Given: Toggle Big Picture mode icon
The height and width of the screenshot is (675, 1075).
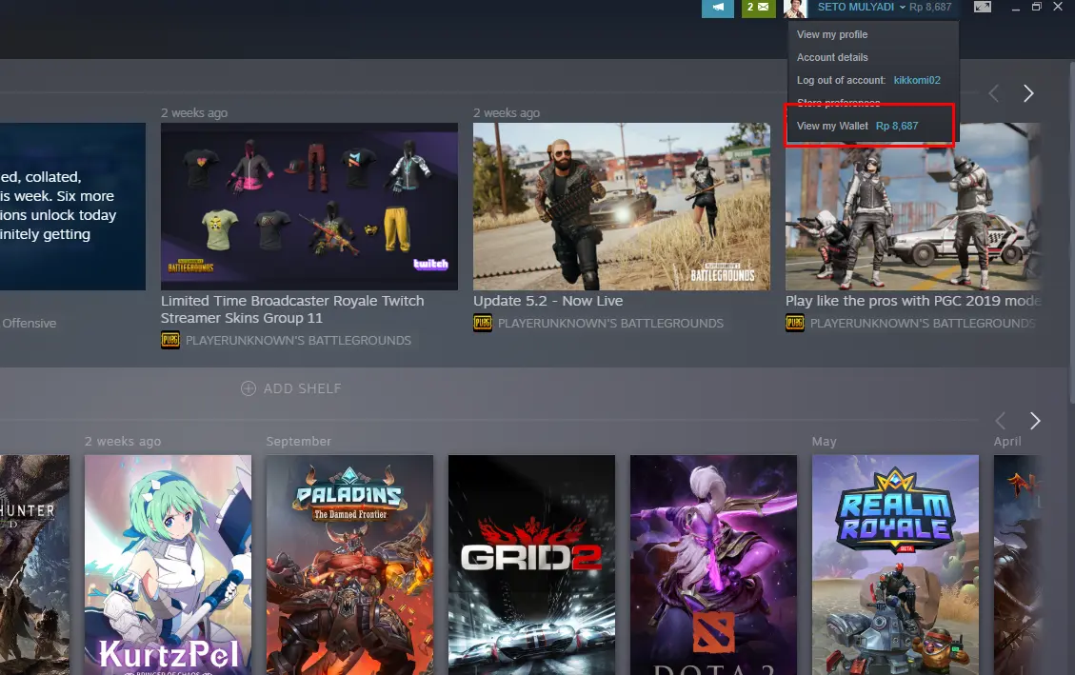Looking at the screenshot, I should point(983,8).
